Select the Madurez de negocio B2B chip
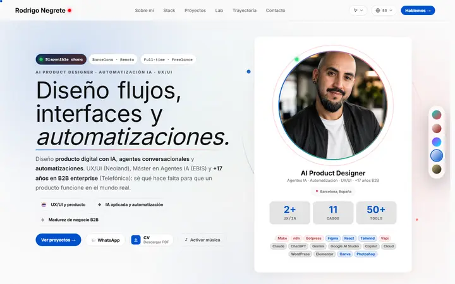 point(70,220)
